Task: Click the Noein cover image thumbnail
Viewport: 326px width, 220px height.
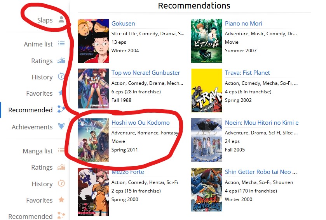Action: pos(206,140)
